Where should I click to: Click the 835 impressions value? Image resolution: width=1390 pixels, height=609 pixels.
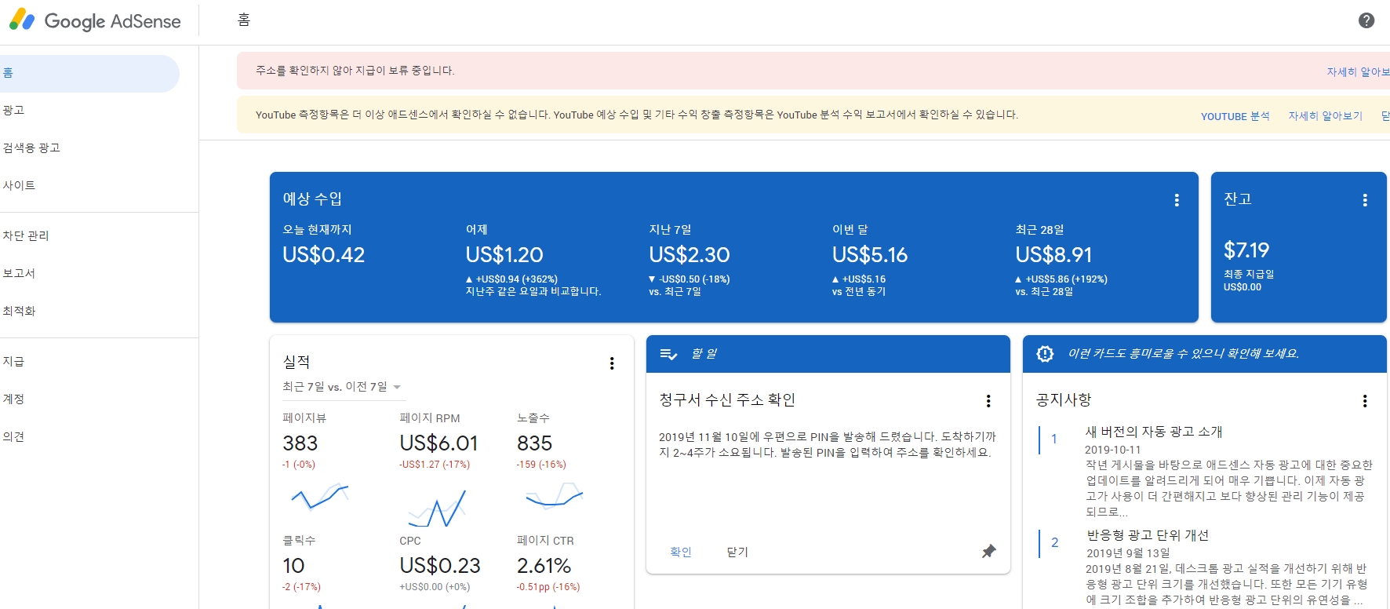pyautogui.click(x=534, y=443)
